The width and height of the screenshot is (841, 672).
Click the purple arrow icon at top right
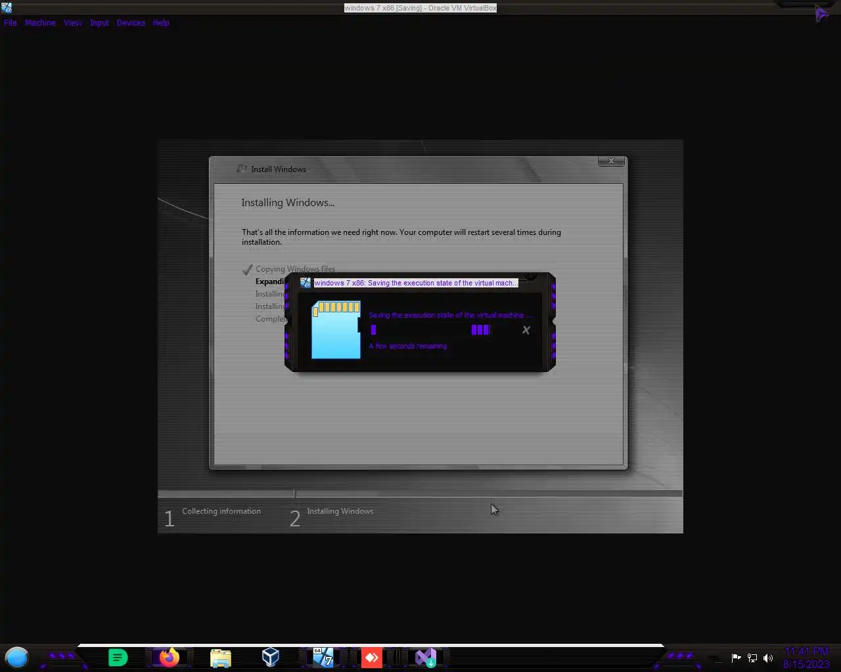point(821,14)
